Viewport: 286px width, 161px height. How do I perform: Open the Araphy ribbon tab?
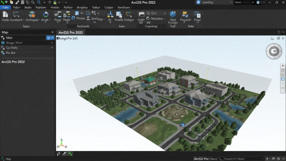point(82,8)
